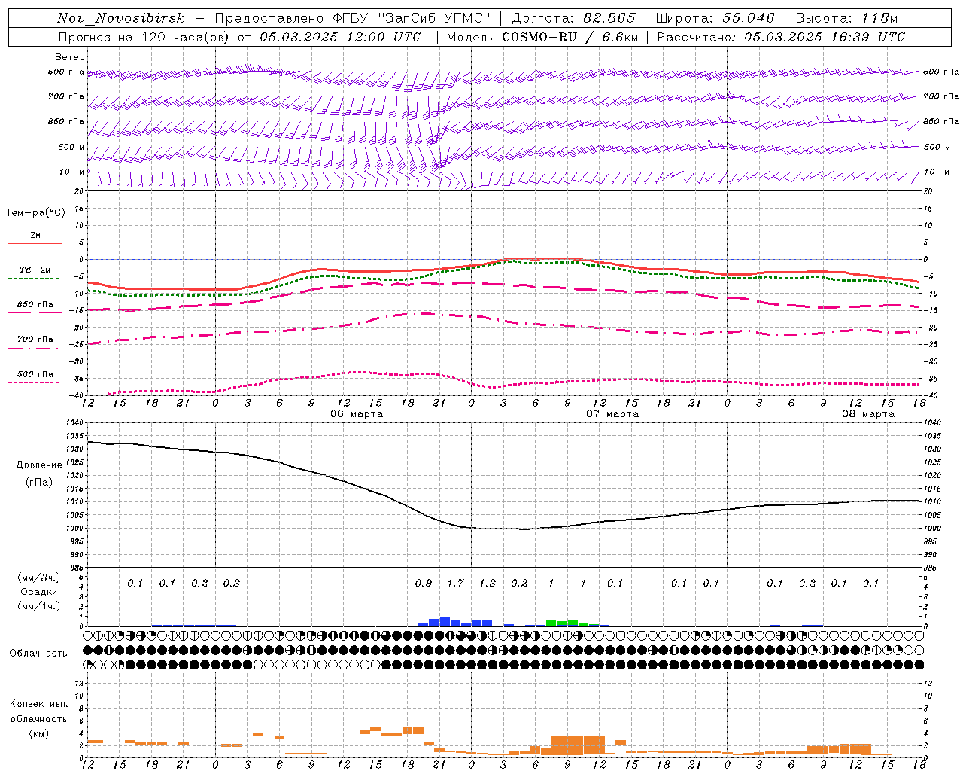Click the 'Давление' pressure panel label
The width and height of the screenshot is (963, 771).
coord(39,465)
